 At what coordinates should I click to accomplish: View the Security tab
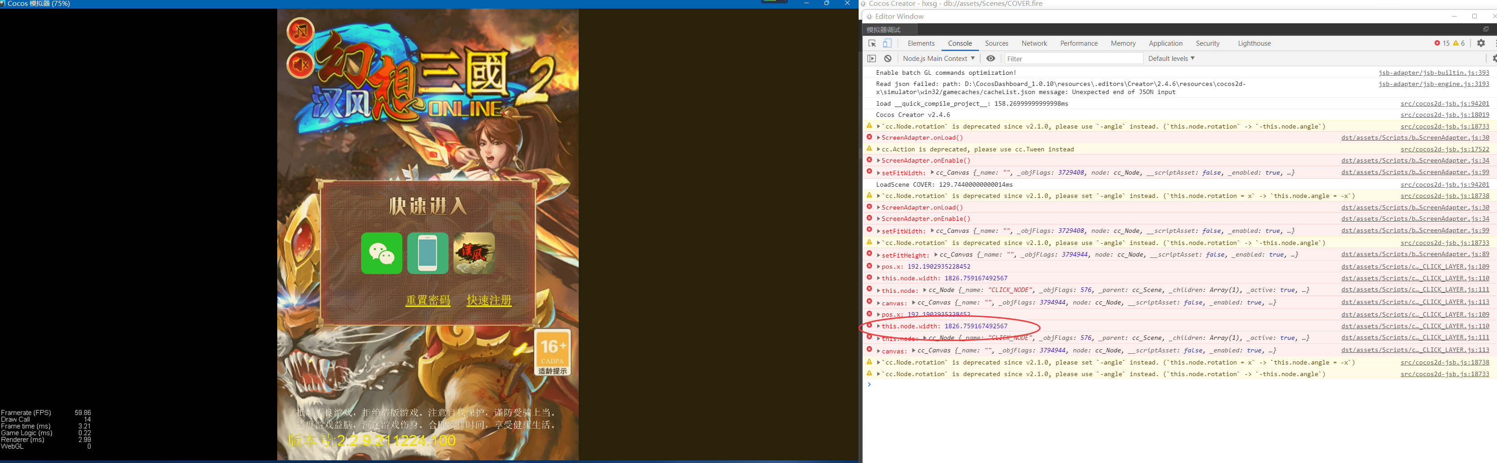1208,43
